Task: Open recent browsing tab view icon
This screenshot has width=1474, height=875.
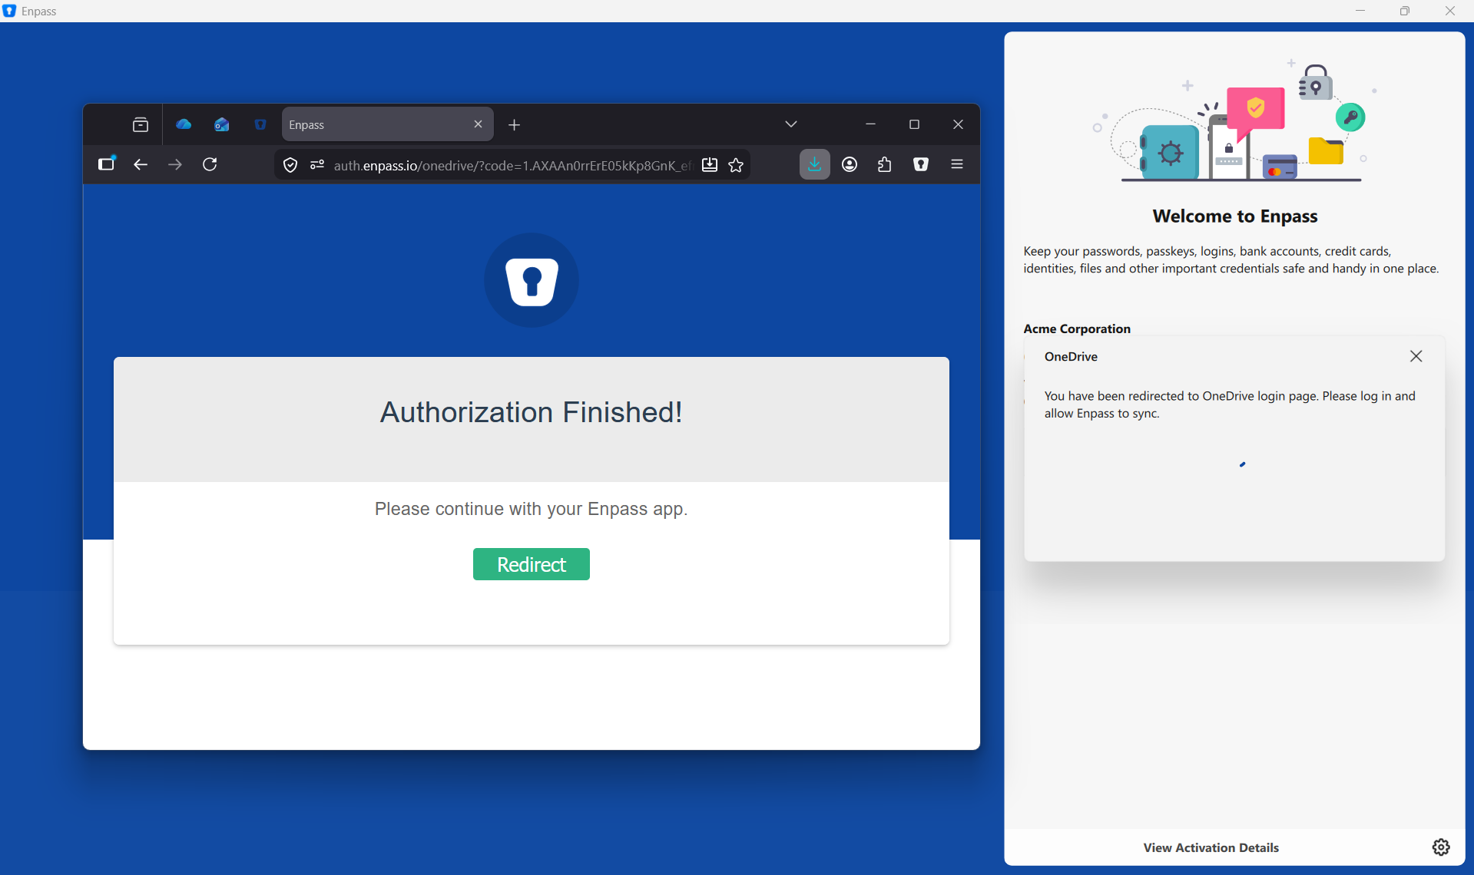Action: tap(141, 124)
